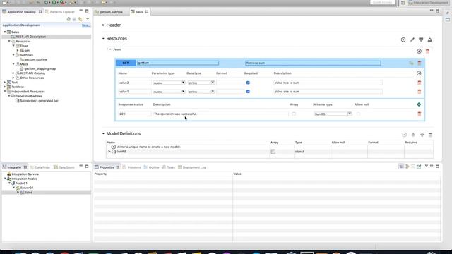Open subflow icon next to Retrieve sum
The width and height of the screenshot is (452, 254).
(x=411, y=63)
